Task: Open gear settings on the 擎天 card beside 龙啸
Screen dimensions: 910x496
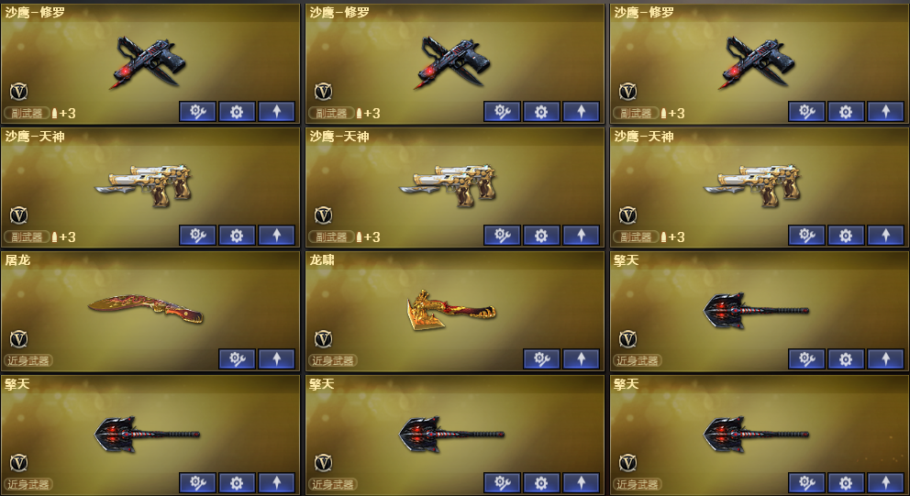Action: [x=846, y=359]
